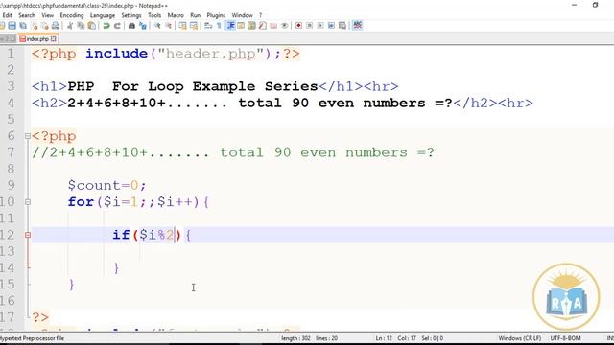This screenshot has width=614, height=345.
Task: Click 'PHP For Loop Example Series' heading text
Action: pyautogui.click(x=193, y=86)
